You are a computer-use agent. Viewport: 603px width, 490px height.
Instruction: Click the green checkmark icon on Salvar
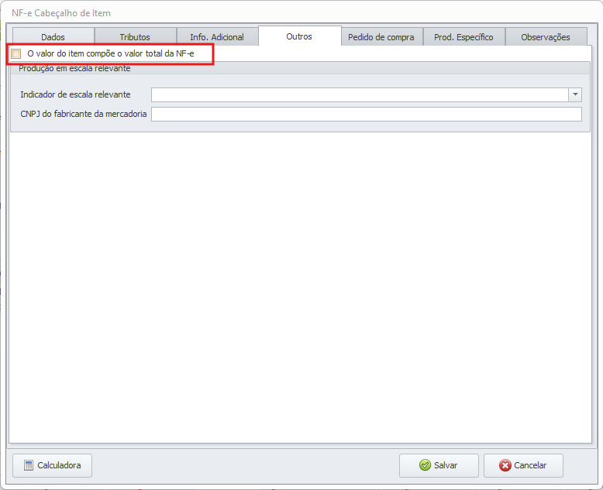(x=425, y=465)
